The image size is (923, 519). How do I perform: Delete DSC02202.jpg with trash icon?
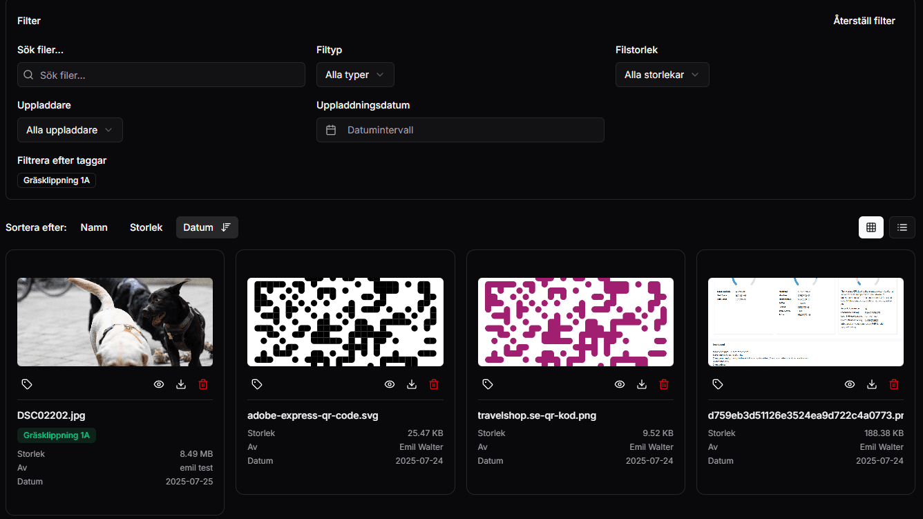pyautogui.click(x=203, y=384)
